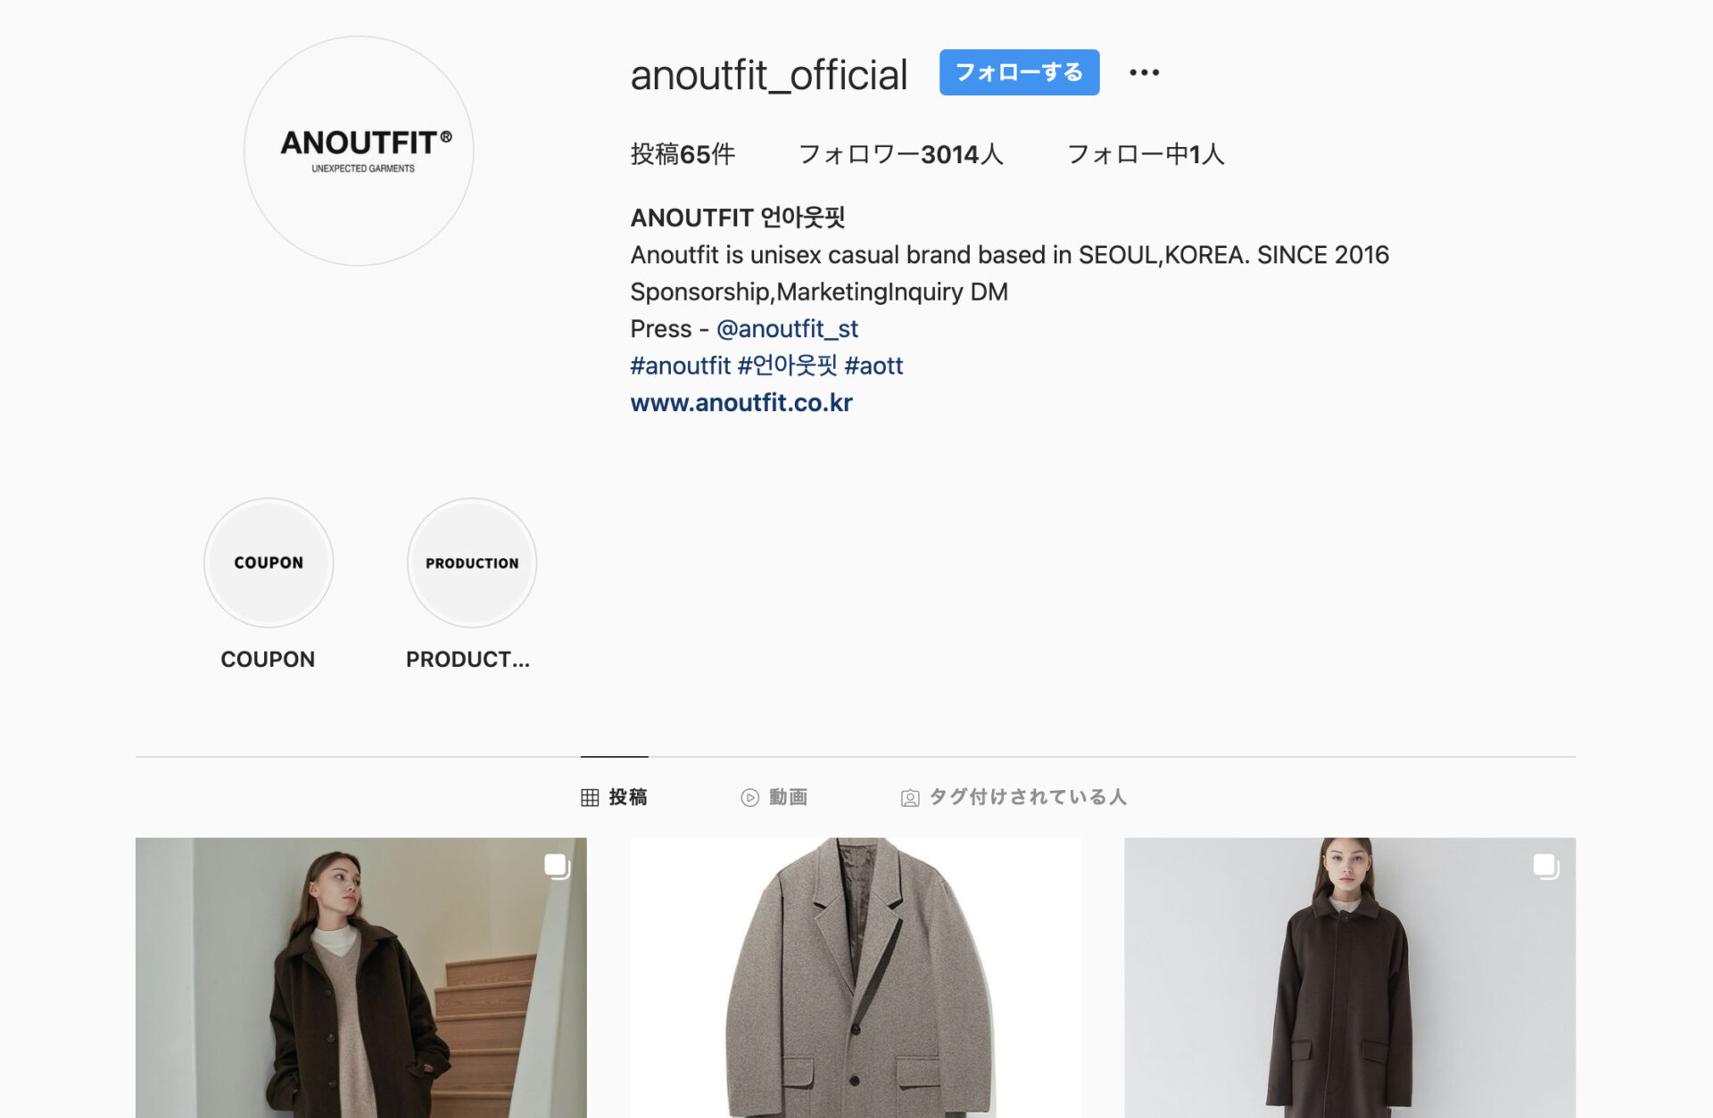Click the video play circle icon

750,797
